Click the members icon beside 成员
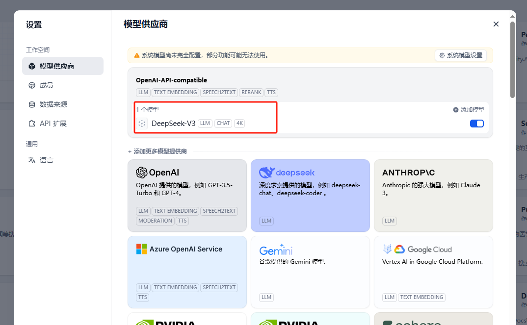 pos(32,85)
